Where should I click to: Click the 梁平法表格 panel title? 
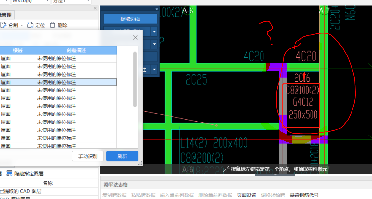[116, 185]
